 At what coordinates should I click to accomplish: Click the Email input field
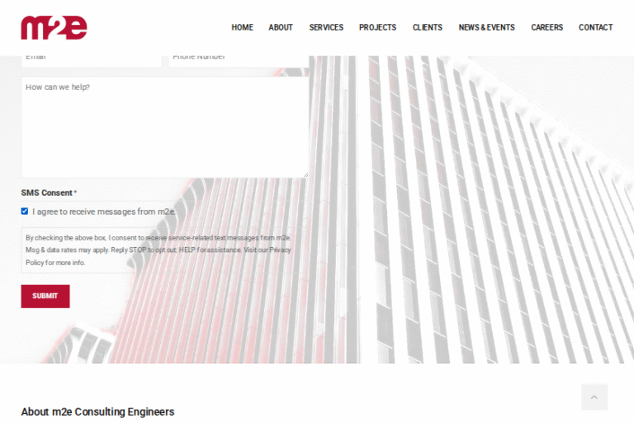tap(91, 59)
